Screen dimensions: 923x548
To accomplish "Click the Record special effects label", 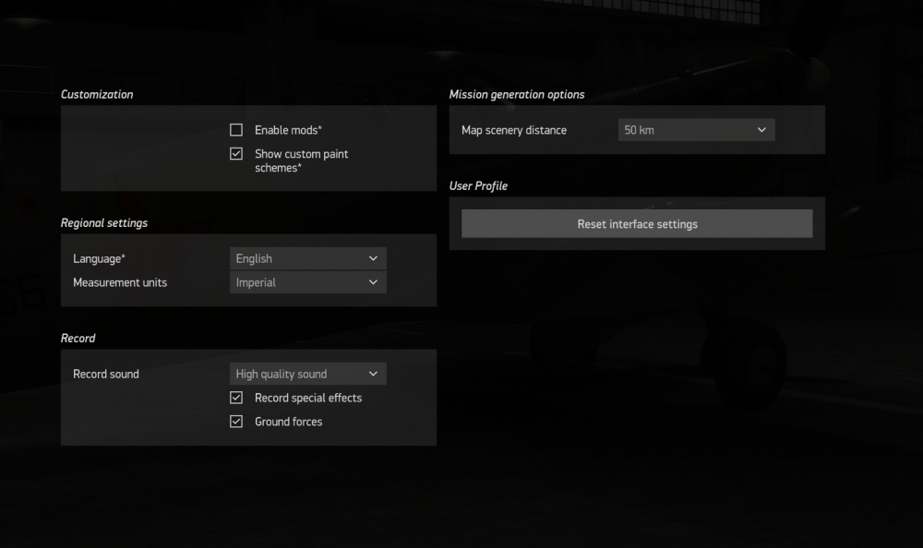I will [x=308, y=398].
